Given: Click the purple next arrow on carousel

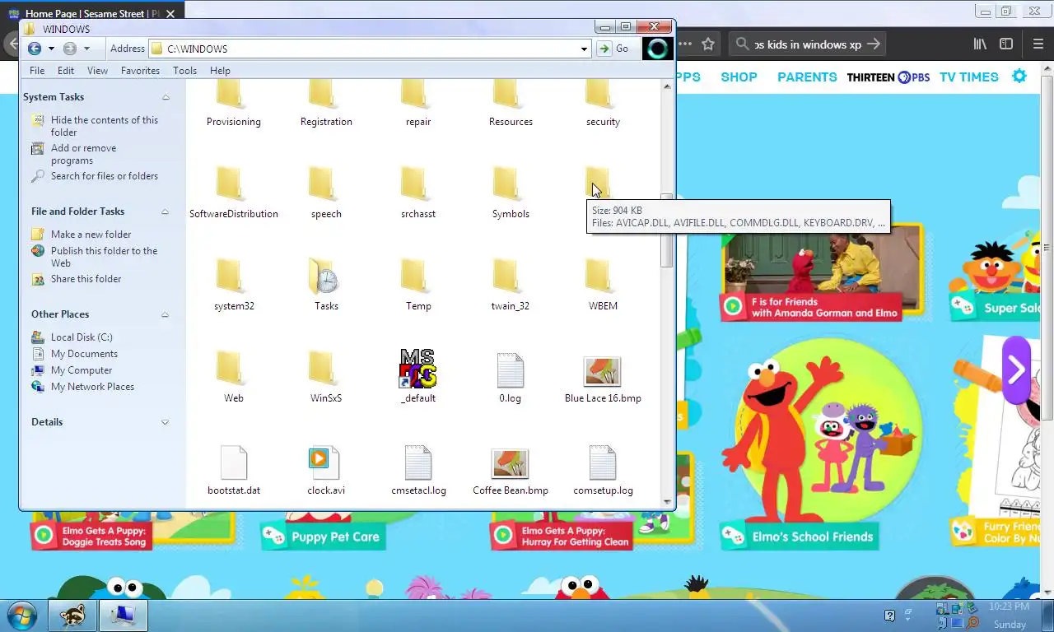Looking at the screenshot, I should click(1016, 369).
